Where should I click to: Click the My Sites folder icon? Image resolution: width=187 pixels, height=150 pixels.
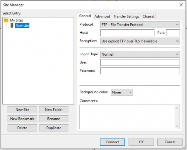[6, 20]
